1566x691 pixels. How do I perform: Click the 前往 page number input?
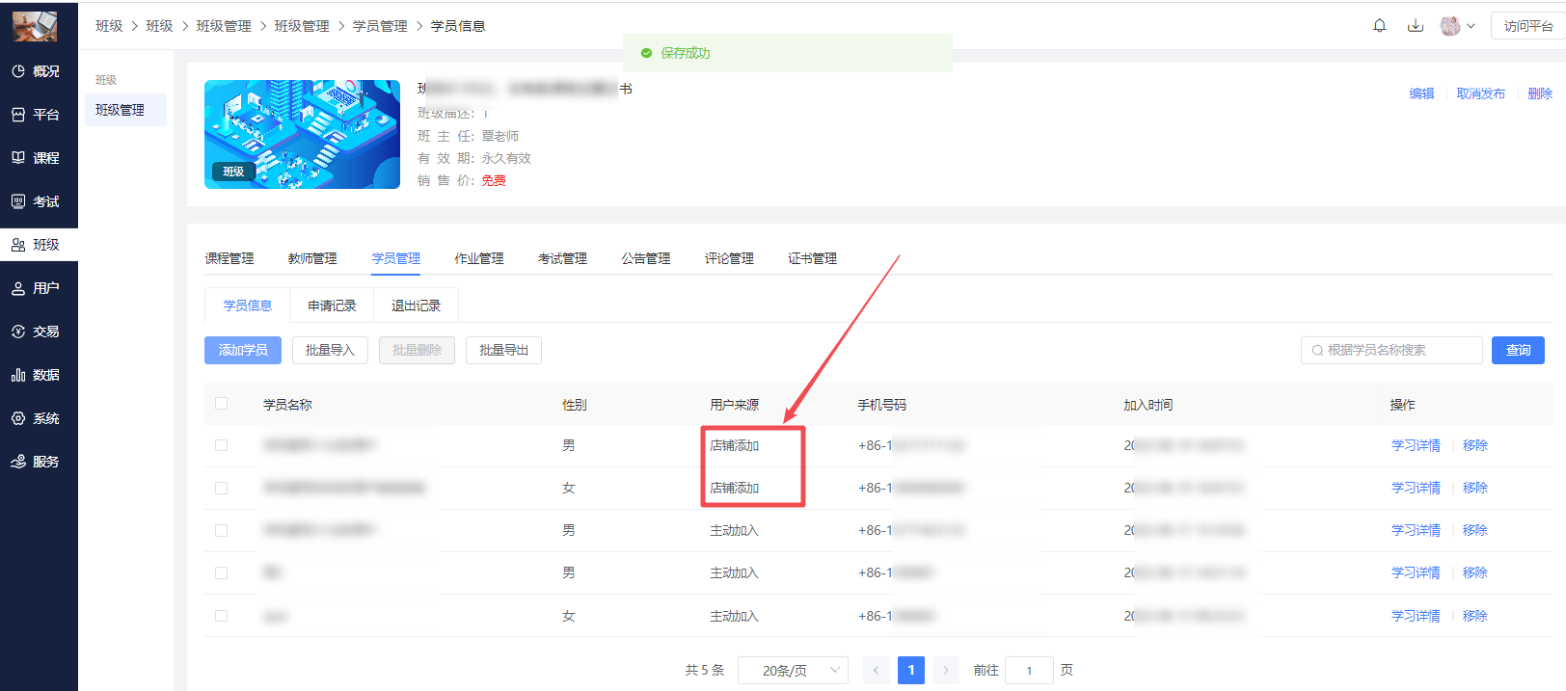click(1029, 671)
